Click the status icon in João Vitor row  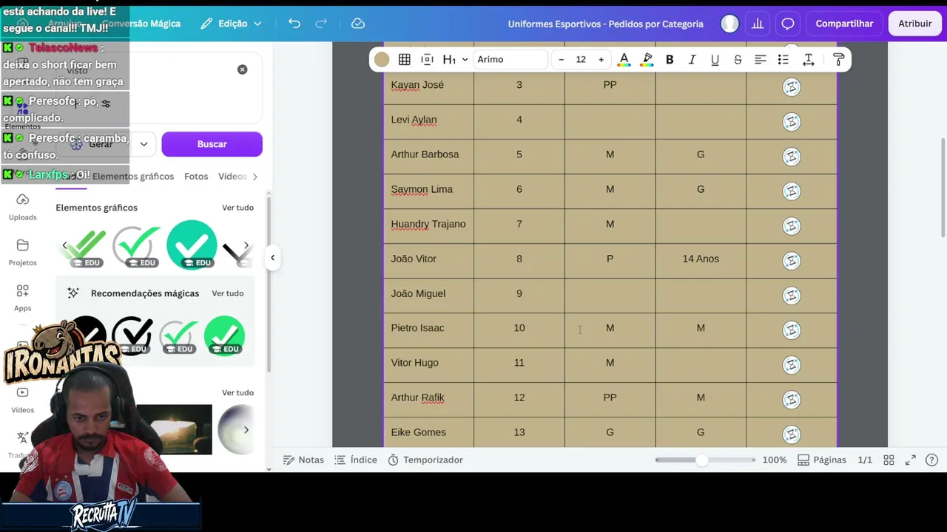click(x=792, y=261)
